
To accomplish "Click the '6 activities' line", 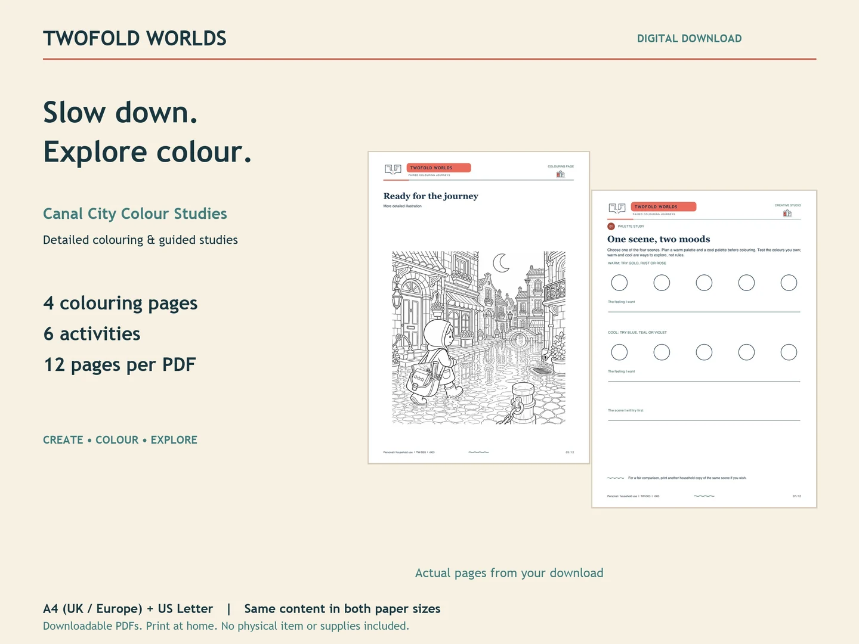I will (x=92, y=334).
